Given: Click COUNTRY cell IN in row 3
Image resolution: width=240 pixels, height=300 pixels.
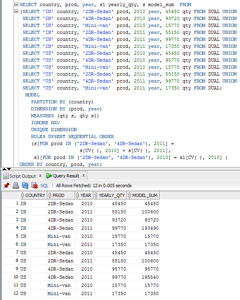Looking at the screenshot, I should pyautogui.click(x=33, y=220).
